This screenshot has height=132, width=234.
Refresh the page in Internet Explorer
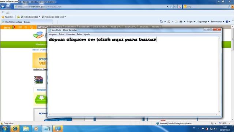click(175, 7)
